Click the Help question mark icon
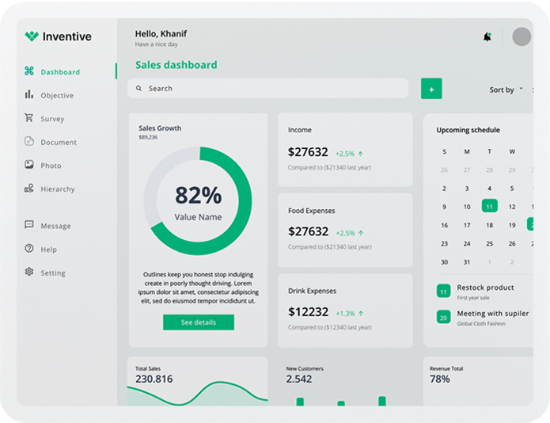The height and width of the screenshot is (423, 550). (29, 249)
